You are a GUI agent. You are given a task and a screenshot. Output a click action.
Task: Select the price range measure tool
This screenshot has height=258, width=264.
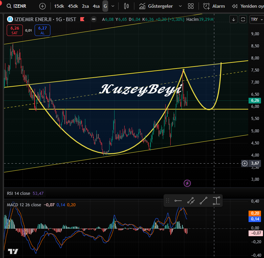click(216, 201)
